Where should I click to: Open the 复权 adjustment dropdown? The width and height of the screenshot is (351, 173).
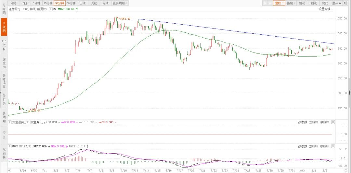(279, 3)
